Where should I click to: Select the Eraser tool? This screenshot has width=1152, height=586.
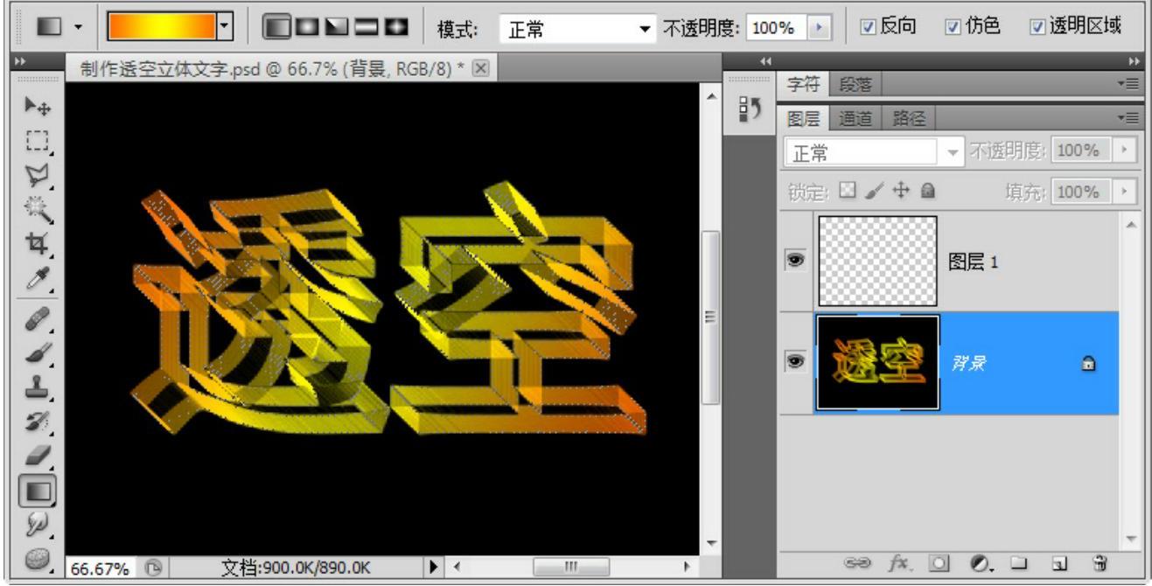(x=38, y=455)
